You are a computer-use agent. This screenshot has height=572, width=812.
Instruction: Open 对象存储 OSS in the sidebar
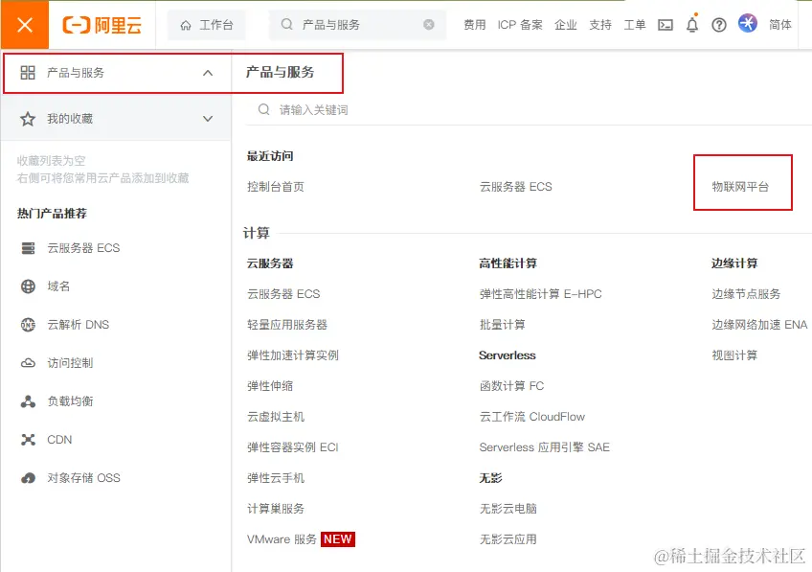coord(83,478)
